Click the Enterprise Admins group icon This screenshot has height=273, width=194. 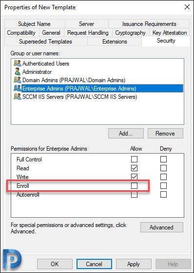pyautogui.click(x=18, y=89)
